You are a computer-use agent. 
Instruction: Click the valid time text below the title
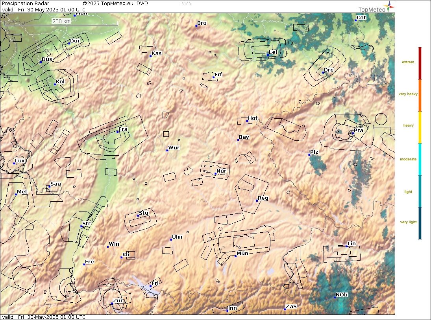click(x=44, y=9)
